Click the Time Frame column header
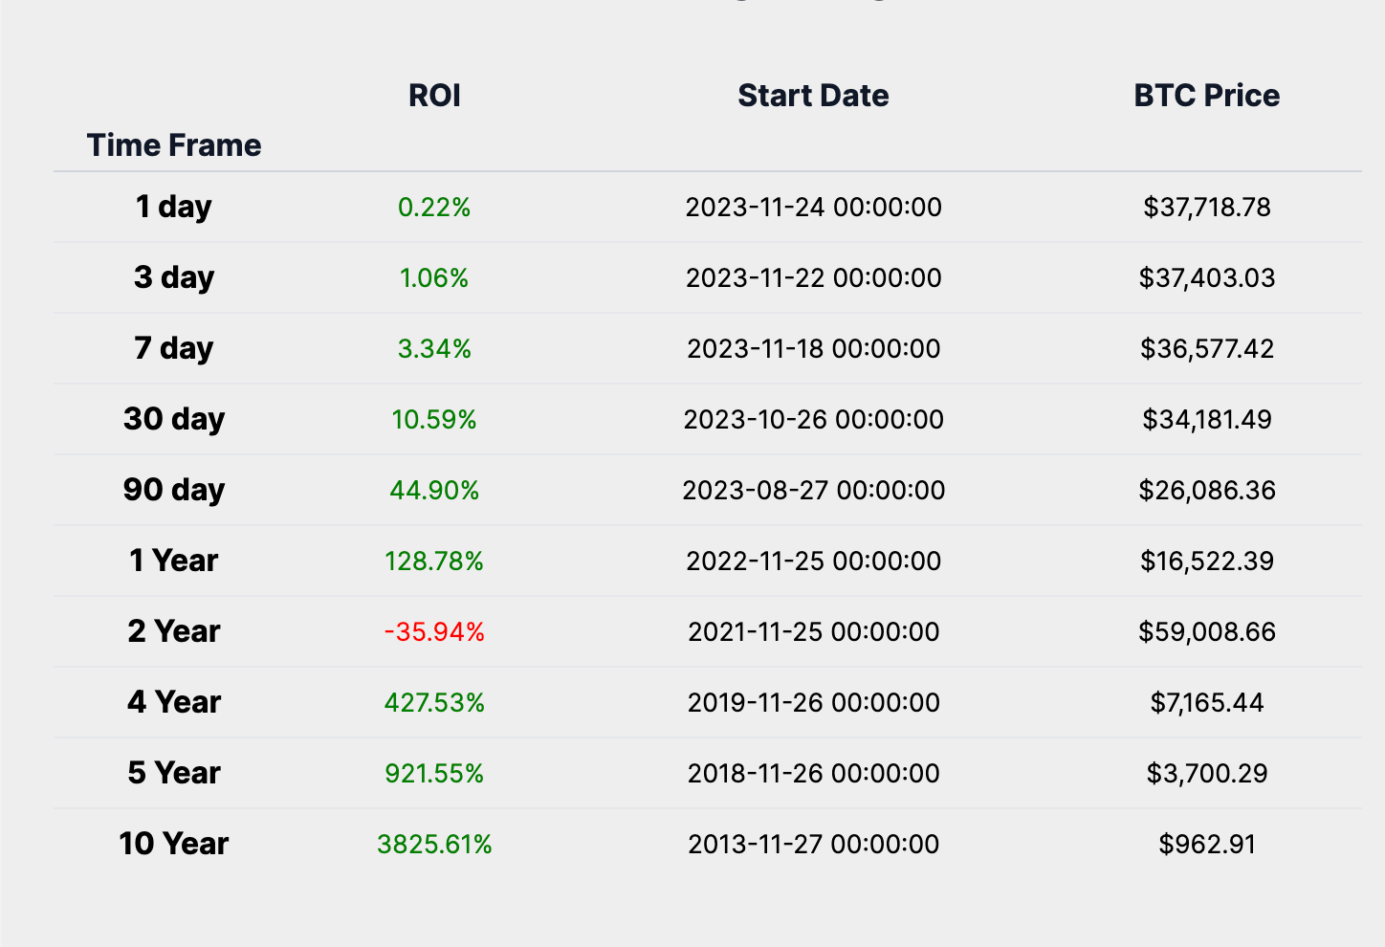 tap(174, 145)
